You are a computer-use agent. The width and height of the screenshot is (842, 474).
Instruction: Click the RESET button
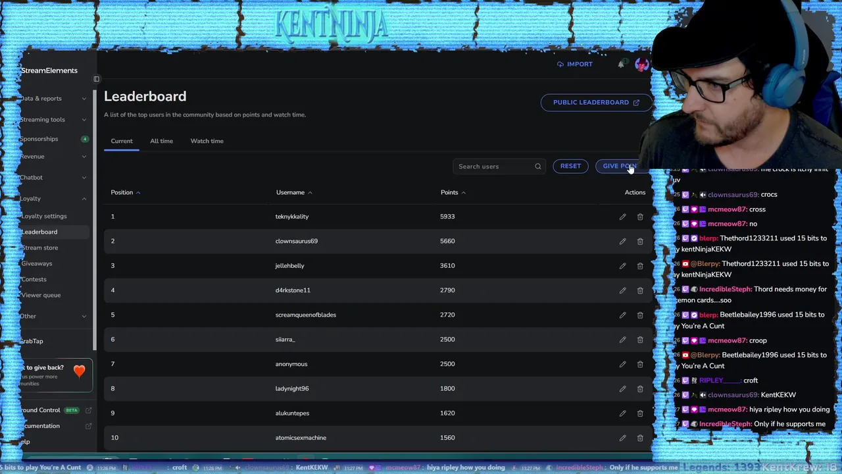pyautogui.click(x=570, y=166)
